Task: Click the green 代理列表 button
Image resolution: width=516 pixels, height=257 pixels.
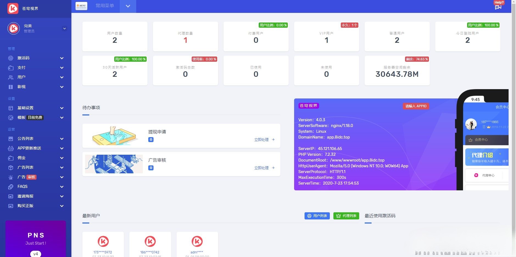Action: pyautogui.click(x=346, y=216)
